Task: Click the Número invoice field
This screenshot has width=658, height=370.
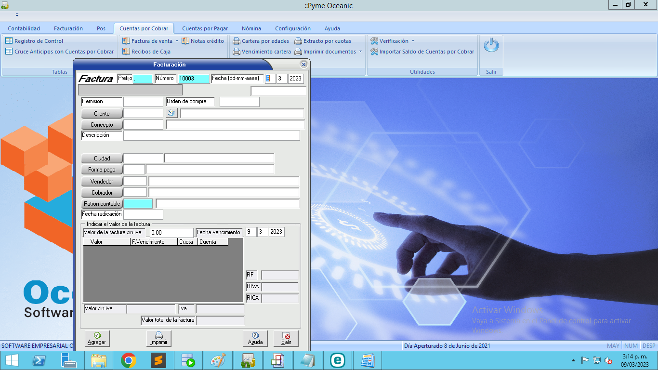Action: [x=194, y=79]
